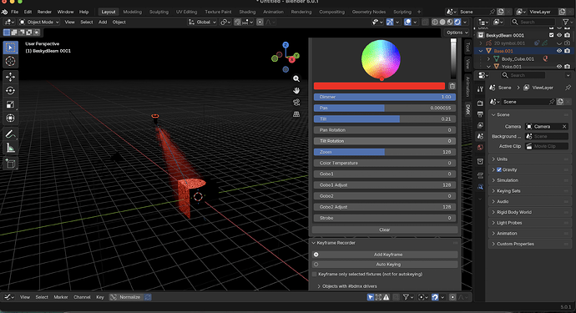Click the Clear button
Viewport: 576px width, 313px height.
[385, 230]
